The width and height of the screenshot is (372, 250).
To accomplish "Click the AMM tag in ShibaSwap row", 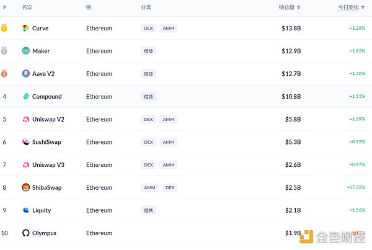I will click(149, 187).
